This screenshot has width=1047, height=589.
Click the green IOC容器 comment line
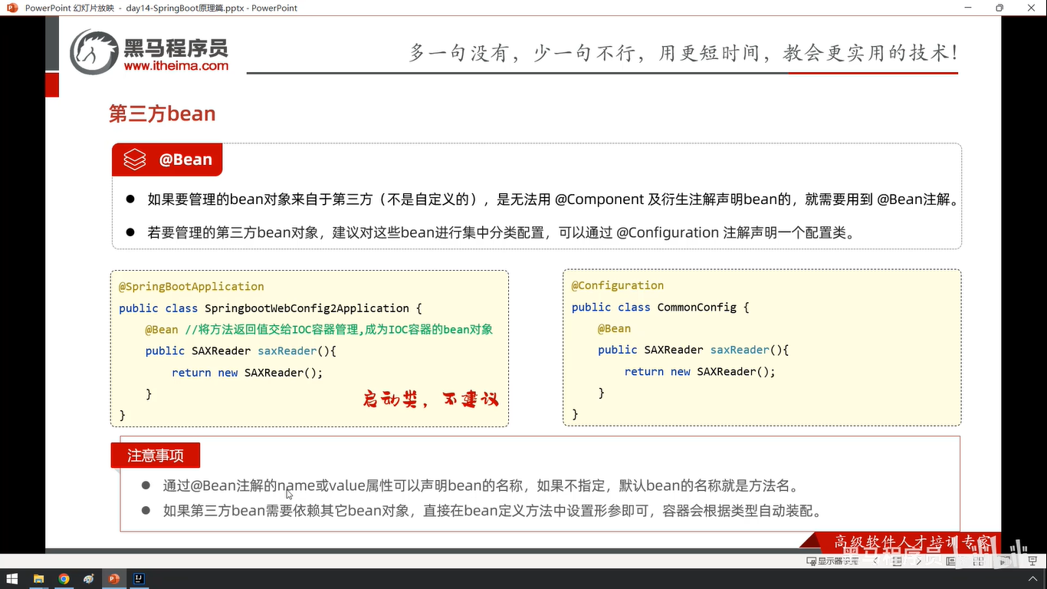339,329
